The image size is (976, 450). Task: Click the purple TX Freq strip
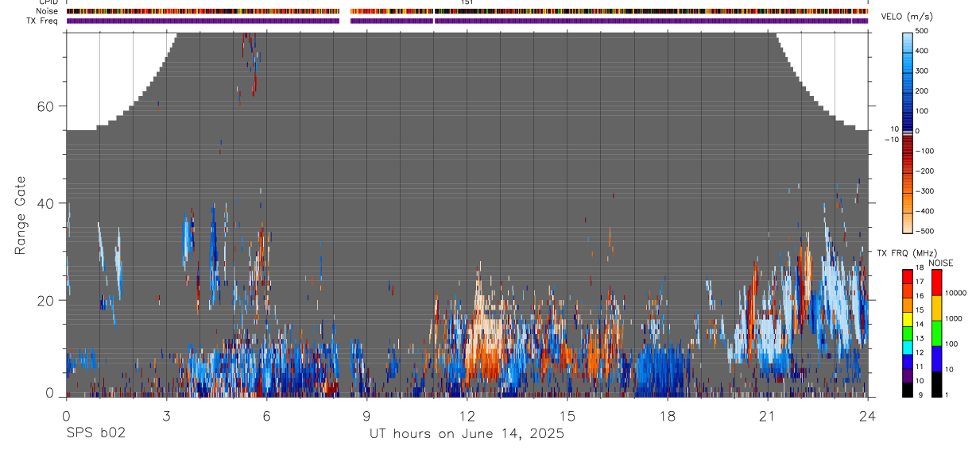(467, 21)
